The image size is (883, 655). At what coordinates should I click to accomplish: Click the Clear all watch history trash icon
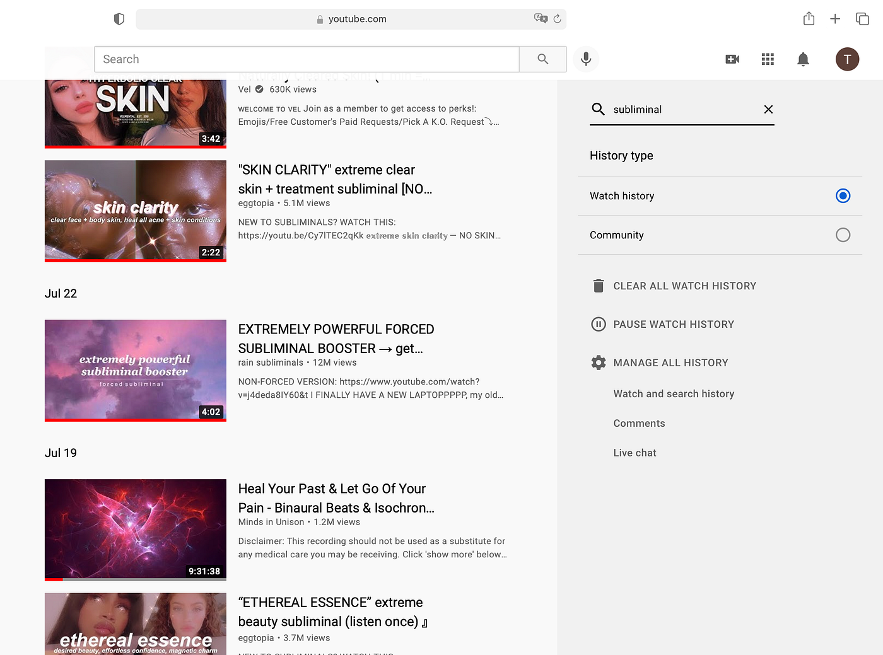[598, 286]
